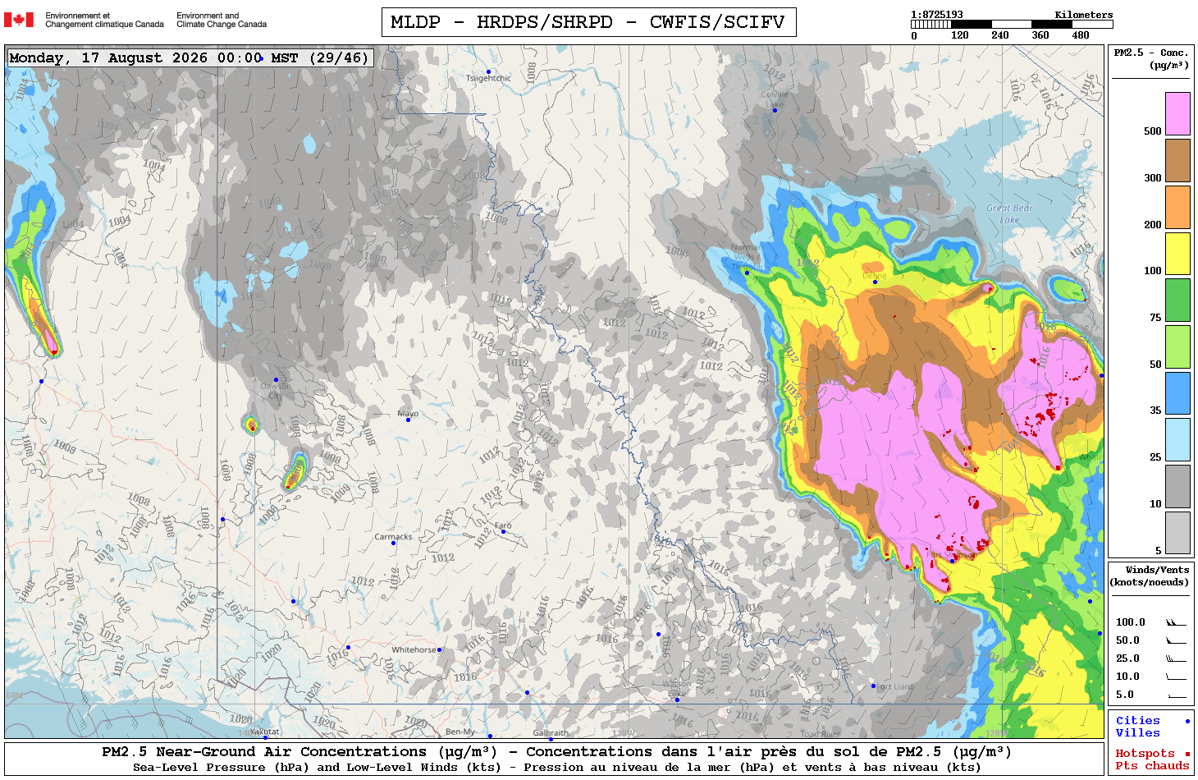Screen dimensions: 1198x780
Task: Click the 200 value in the PM2.5 legend
Action: 1153,225
